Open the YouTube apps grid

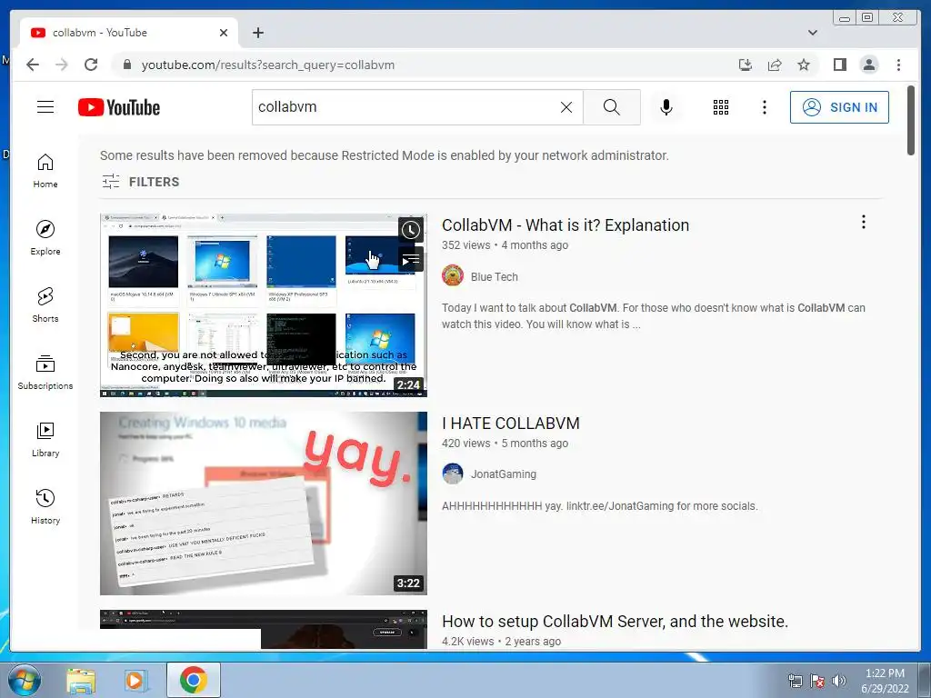[x=721, y=107]
